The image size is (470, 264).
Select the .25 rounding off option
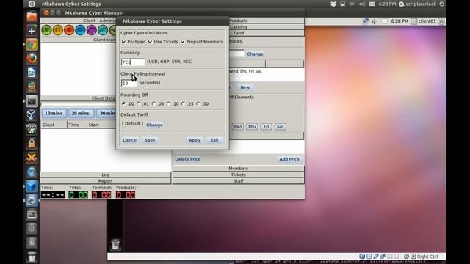[x=183, y=103]
